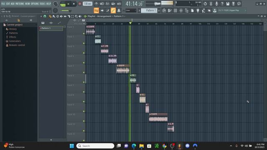Open the Channel rack icon
Viewport: 267px width, 150px height.
point(175,10)
